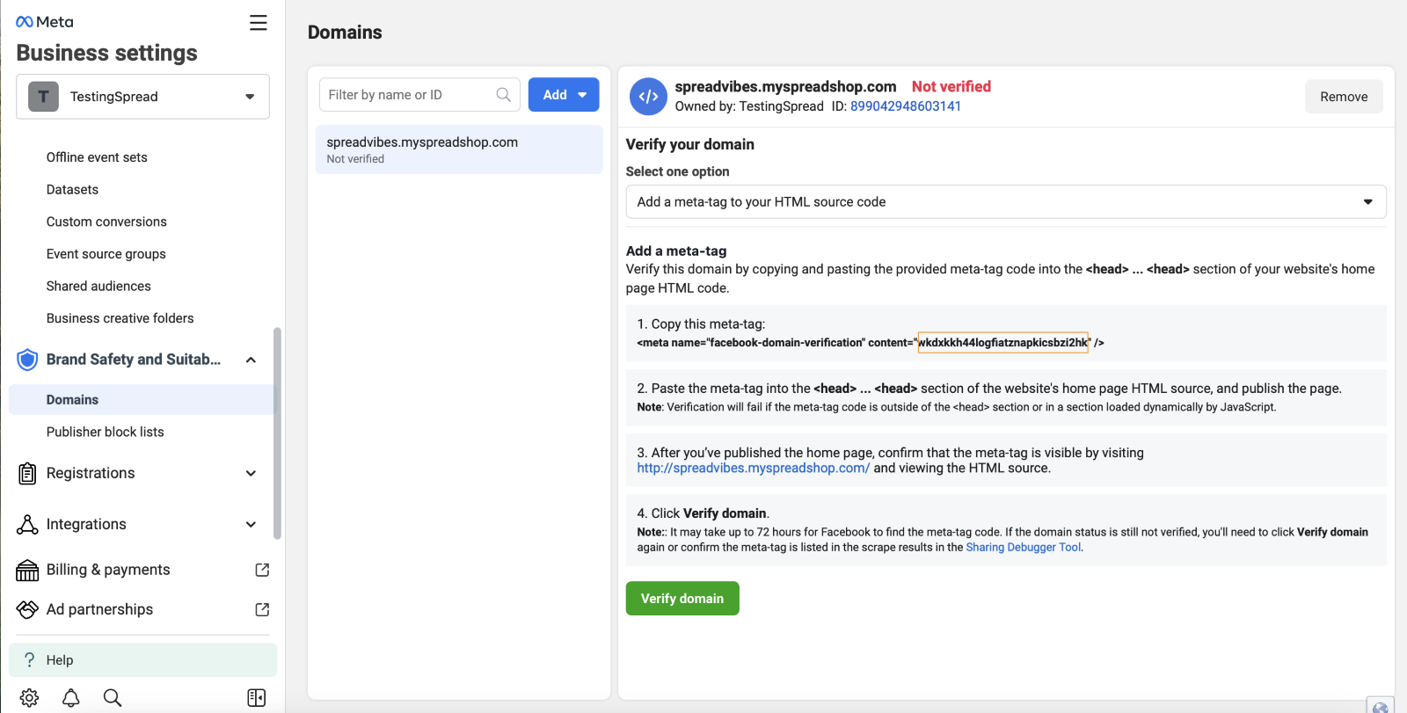Go to Custom conversions
This screenshot has width=1407, height=713.
coord(106,222)
